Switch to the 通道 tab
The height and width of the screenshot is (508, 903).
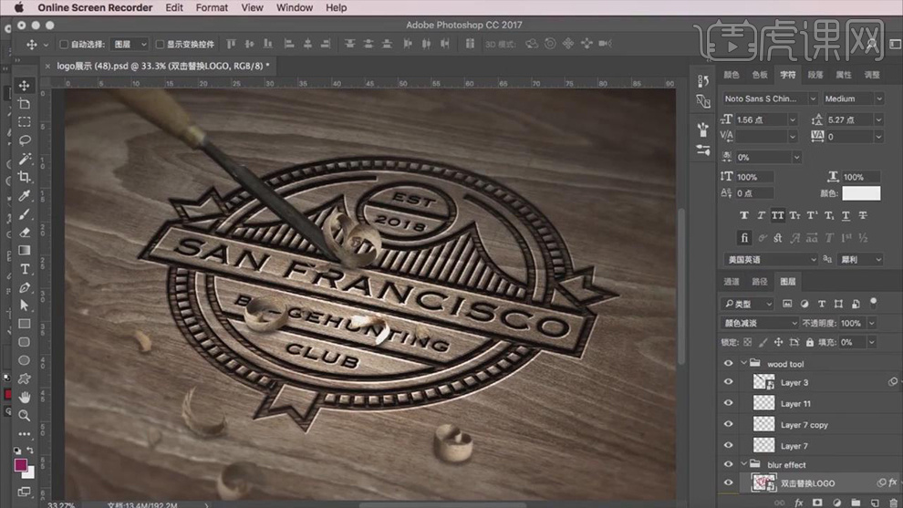[732, 282]
